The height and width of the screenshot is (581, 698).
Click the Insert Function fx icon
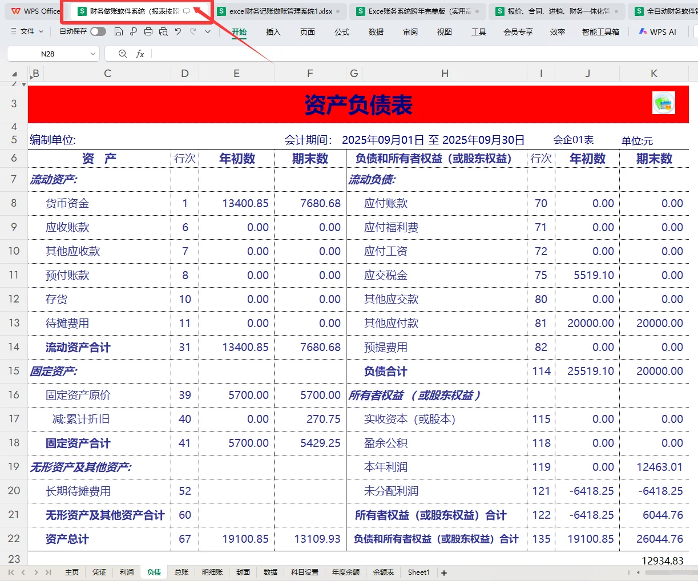[x=140, y=53]
